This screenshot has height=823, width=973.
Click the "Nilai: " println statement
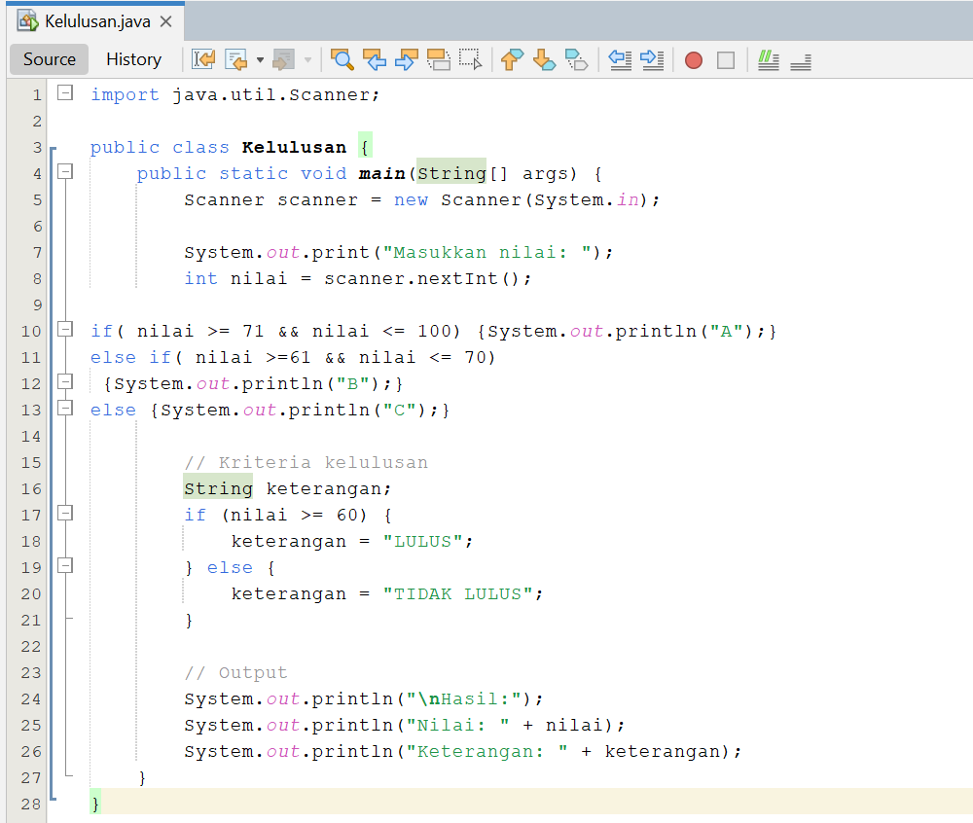pyautogui.click(x=405, y=726)
